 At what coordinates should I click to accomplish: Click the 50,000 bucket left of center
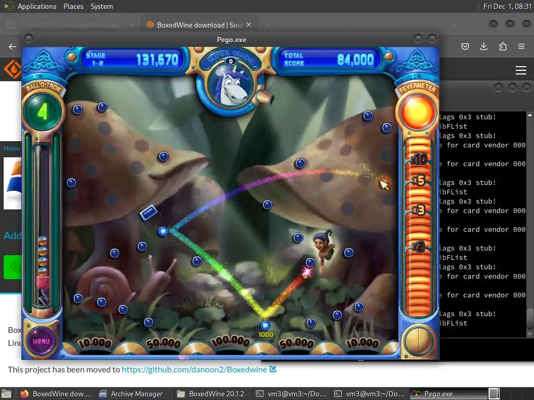(x=164, y=344)
